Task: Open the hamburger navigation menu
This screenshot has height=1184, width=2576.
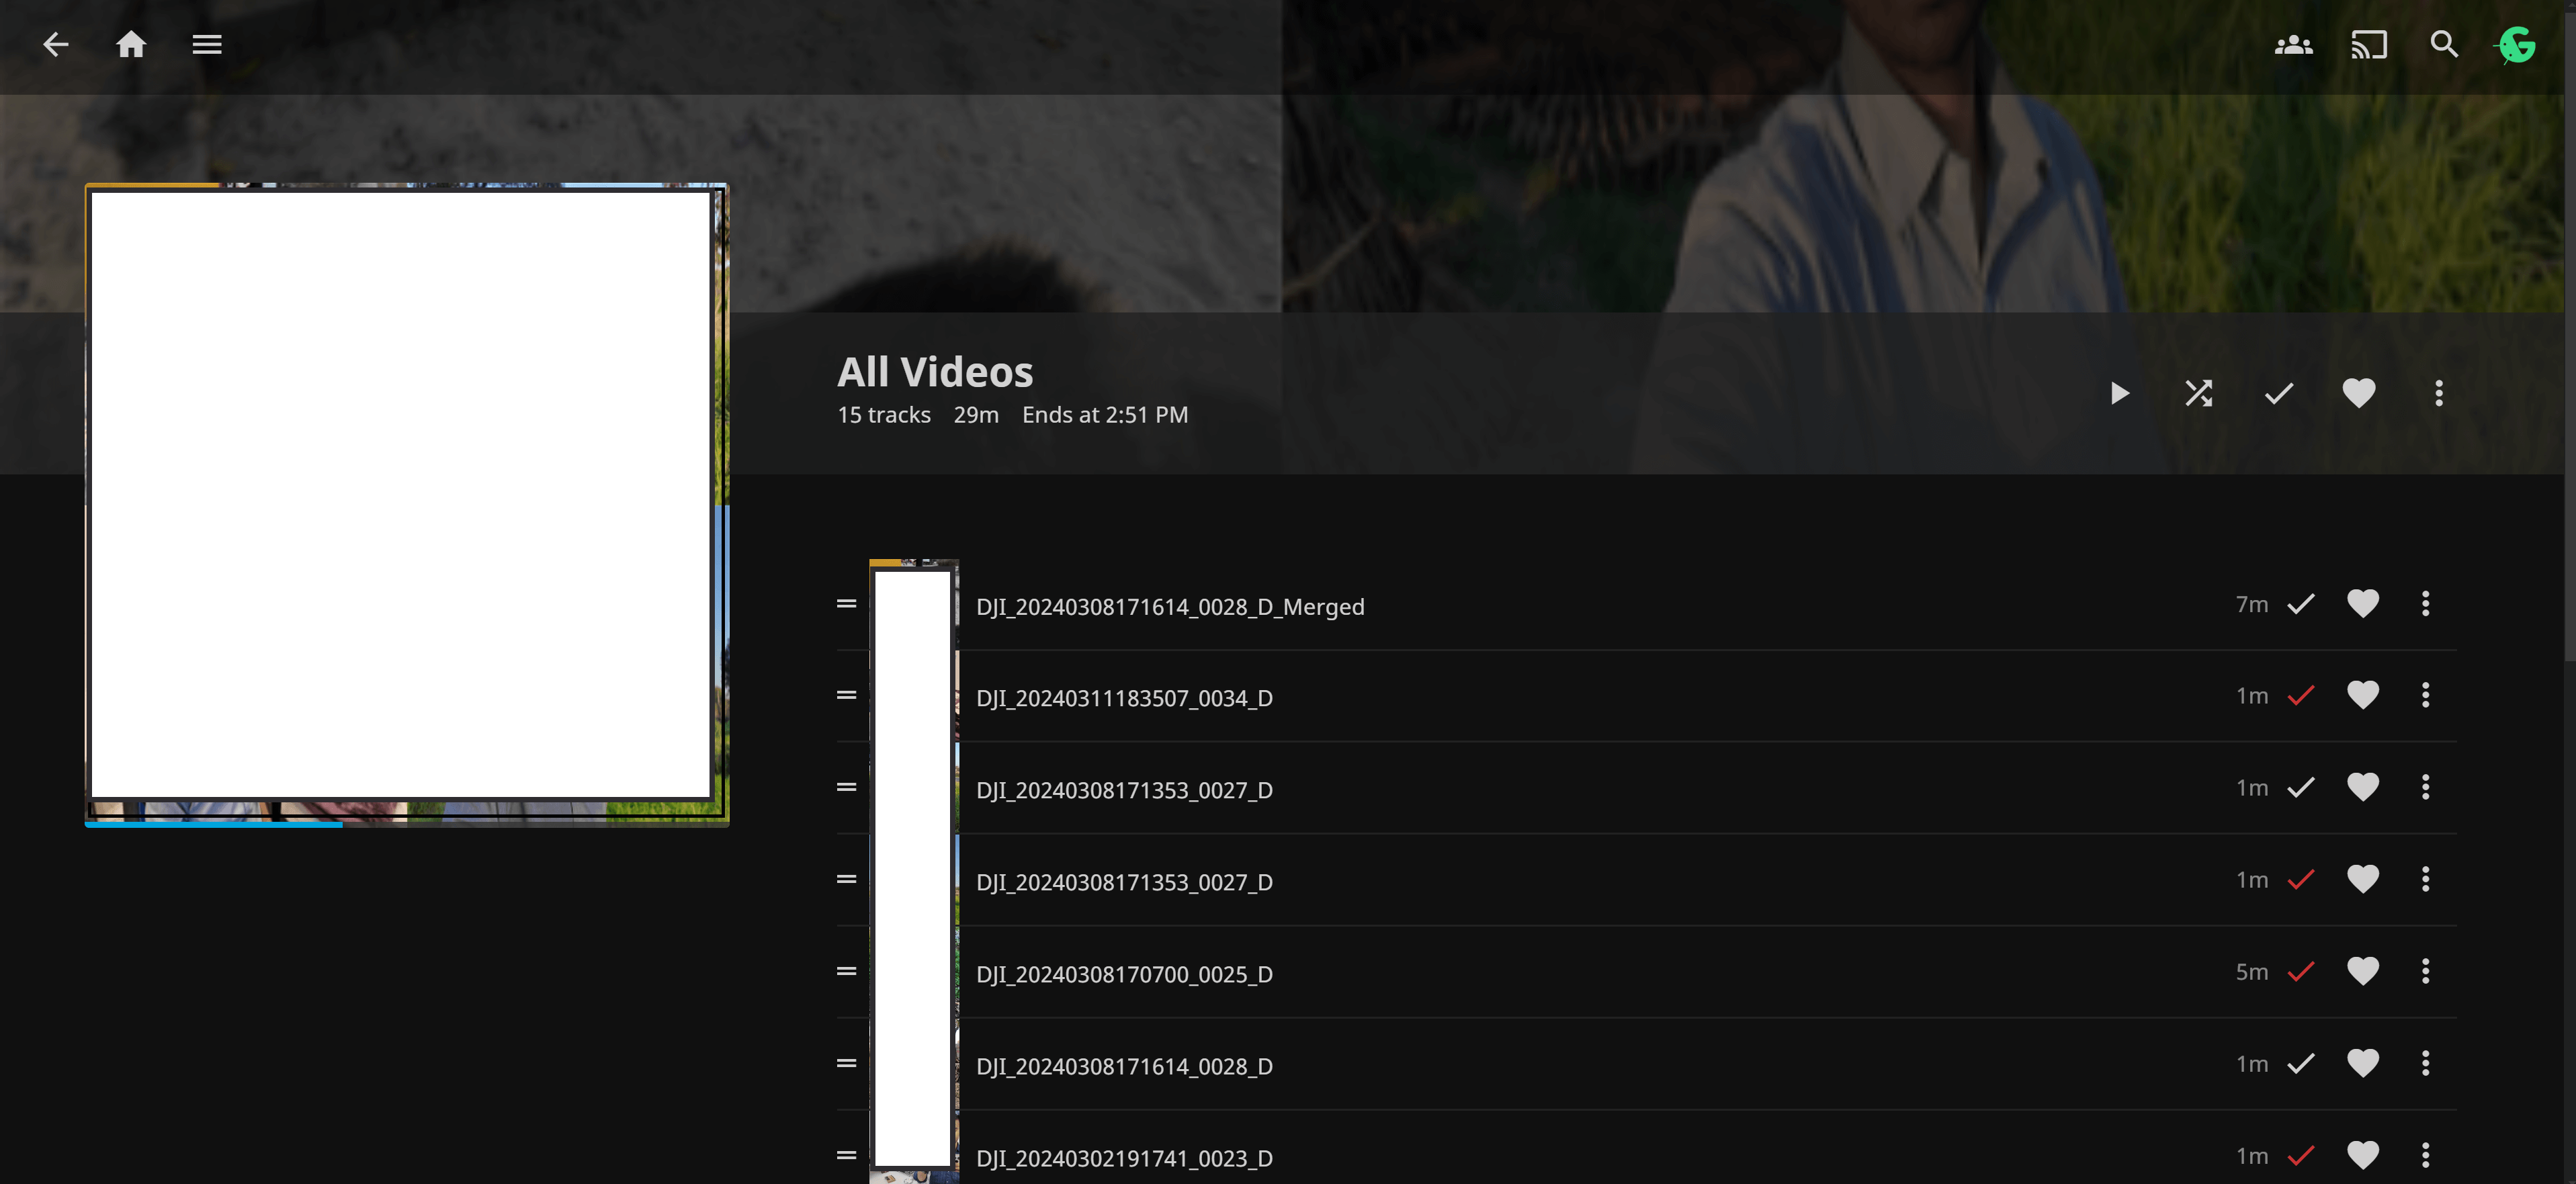Action: pyautogui.click(x=207, y=44)
